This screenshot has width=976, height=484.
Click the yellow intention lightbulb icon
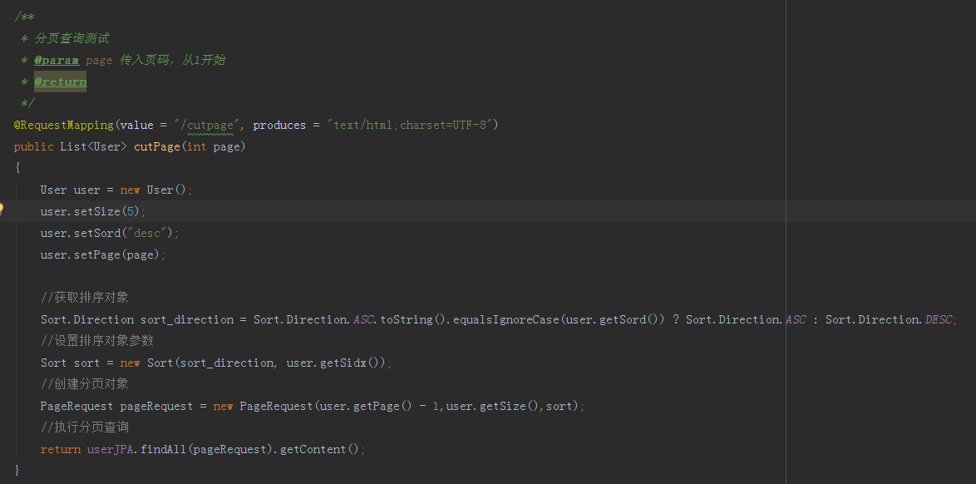[2, 210]
